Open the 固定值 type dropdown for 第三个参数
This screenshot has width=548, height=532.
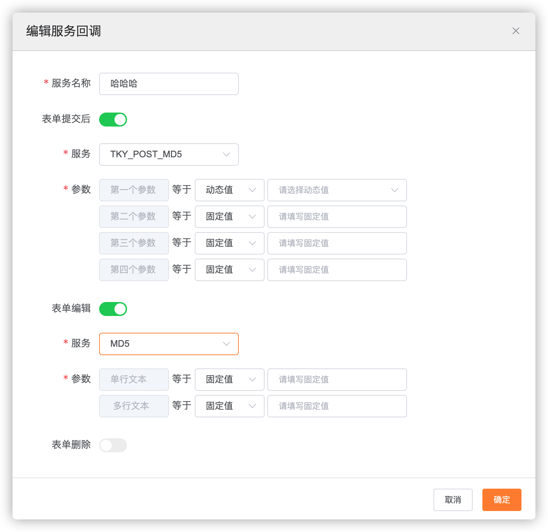click(x=229, y=243)
